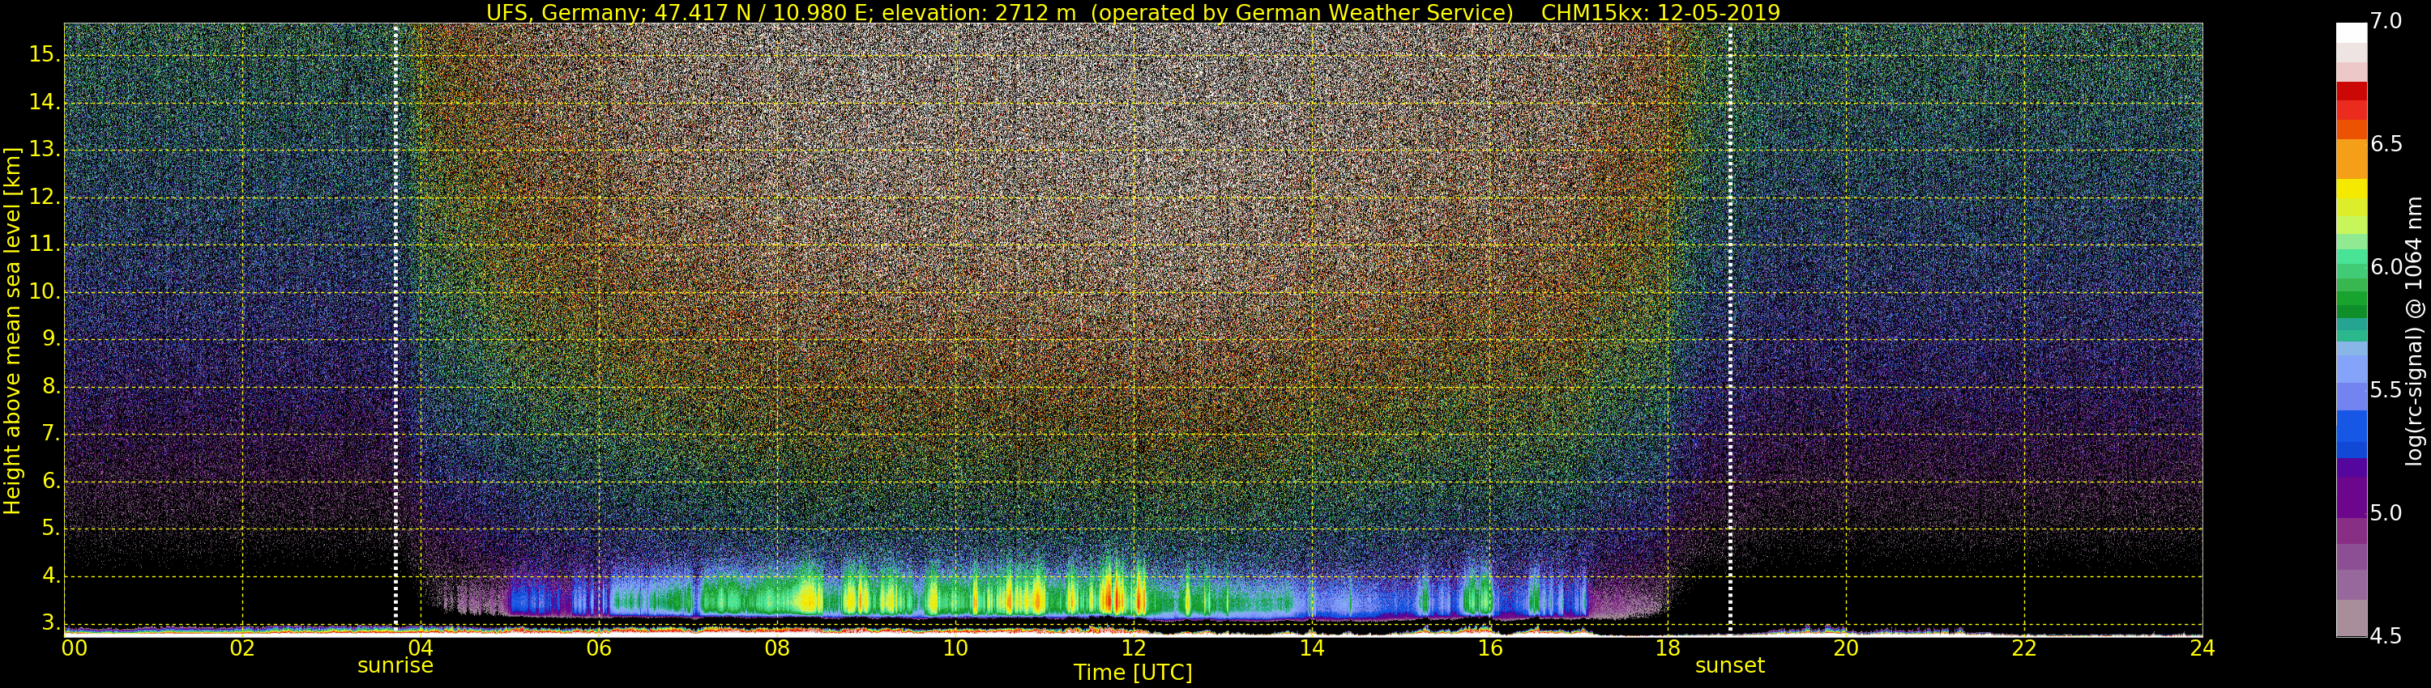Image resolution: width=2431 pixels, height=688 pixels.
Task: Click the 12 tick on time axis
Action: click(x=1133, y=648)
